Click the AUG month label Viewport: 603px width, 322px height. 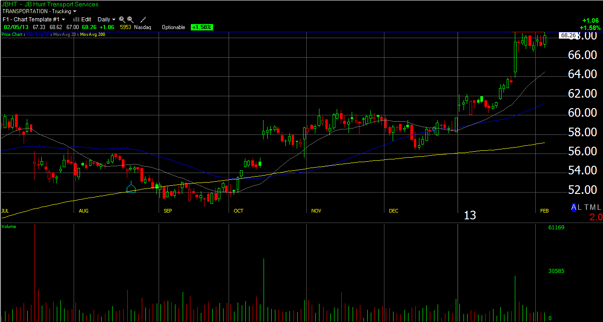pos(84,211)
